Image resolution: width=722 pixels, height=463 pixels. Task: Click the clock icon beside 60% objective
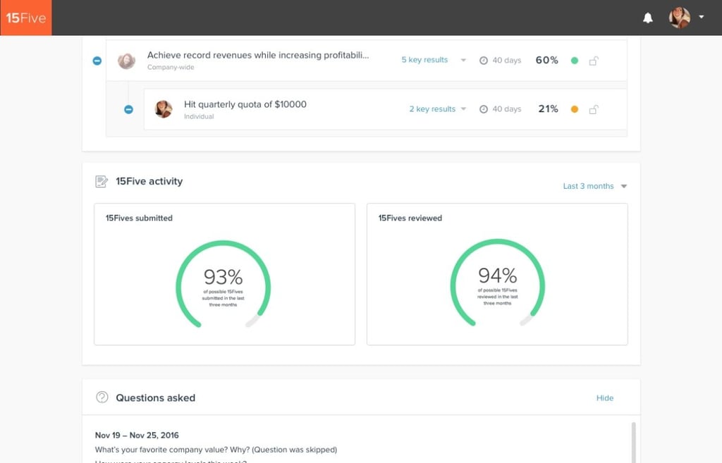click(x=484, y=61)
